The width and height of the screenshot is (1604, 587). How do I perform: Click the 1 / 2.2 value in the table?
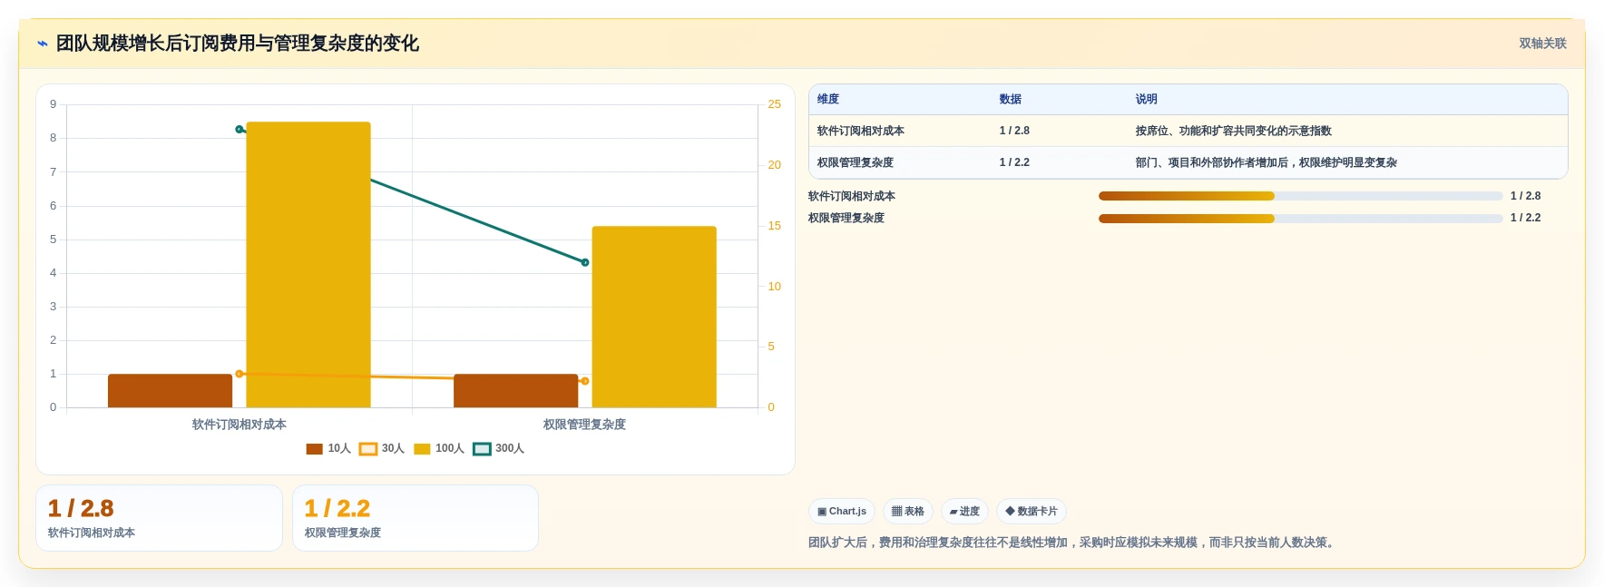[1014, 163]
